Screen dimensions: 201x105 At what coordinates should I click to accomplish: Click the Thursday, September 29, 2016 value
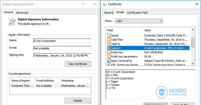[x=166, y=40]
